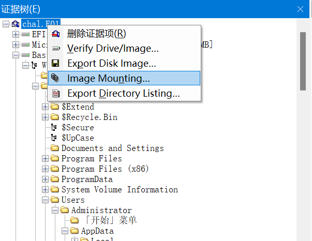Viewport: 312px width, 241px height.
Task: Click the Users folder icon
Action: coord(54,200)
